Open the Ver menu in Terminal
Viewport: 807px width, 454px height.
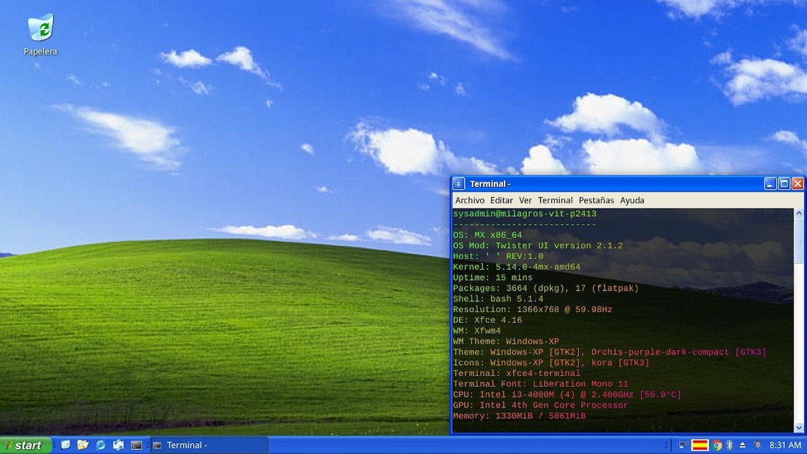(x=525, y=200)
